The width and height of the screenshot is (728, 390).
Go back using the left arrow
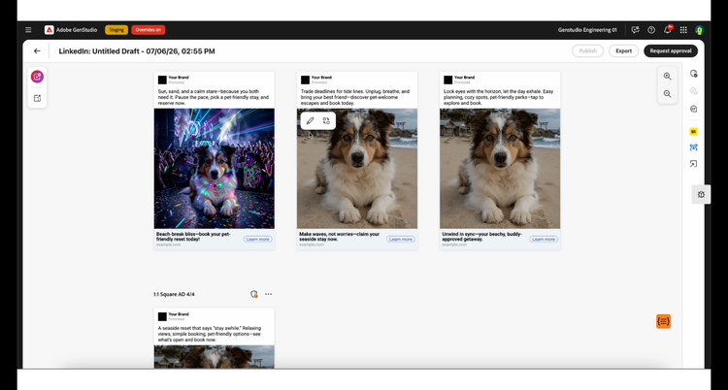click(37, 51)
